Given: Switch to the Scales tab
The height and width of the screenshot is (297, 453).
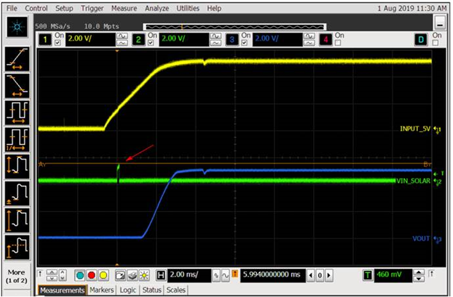Looking at the screenshot, I should click(x=176, y=290).
